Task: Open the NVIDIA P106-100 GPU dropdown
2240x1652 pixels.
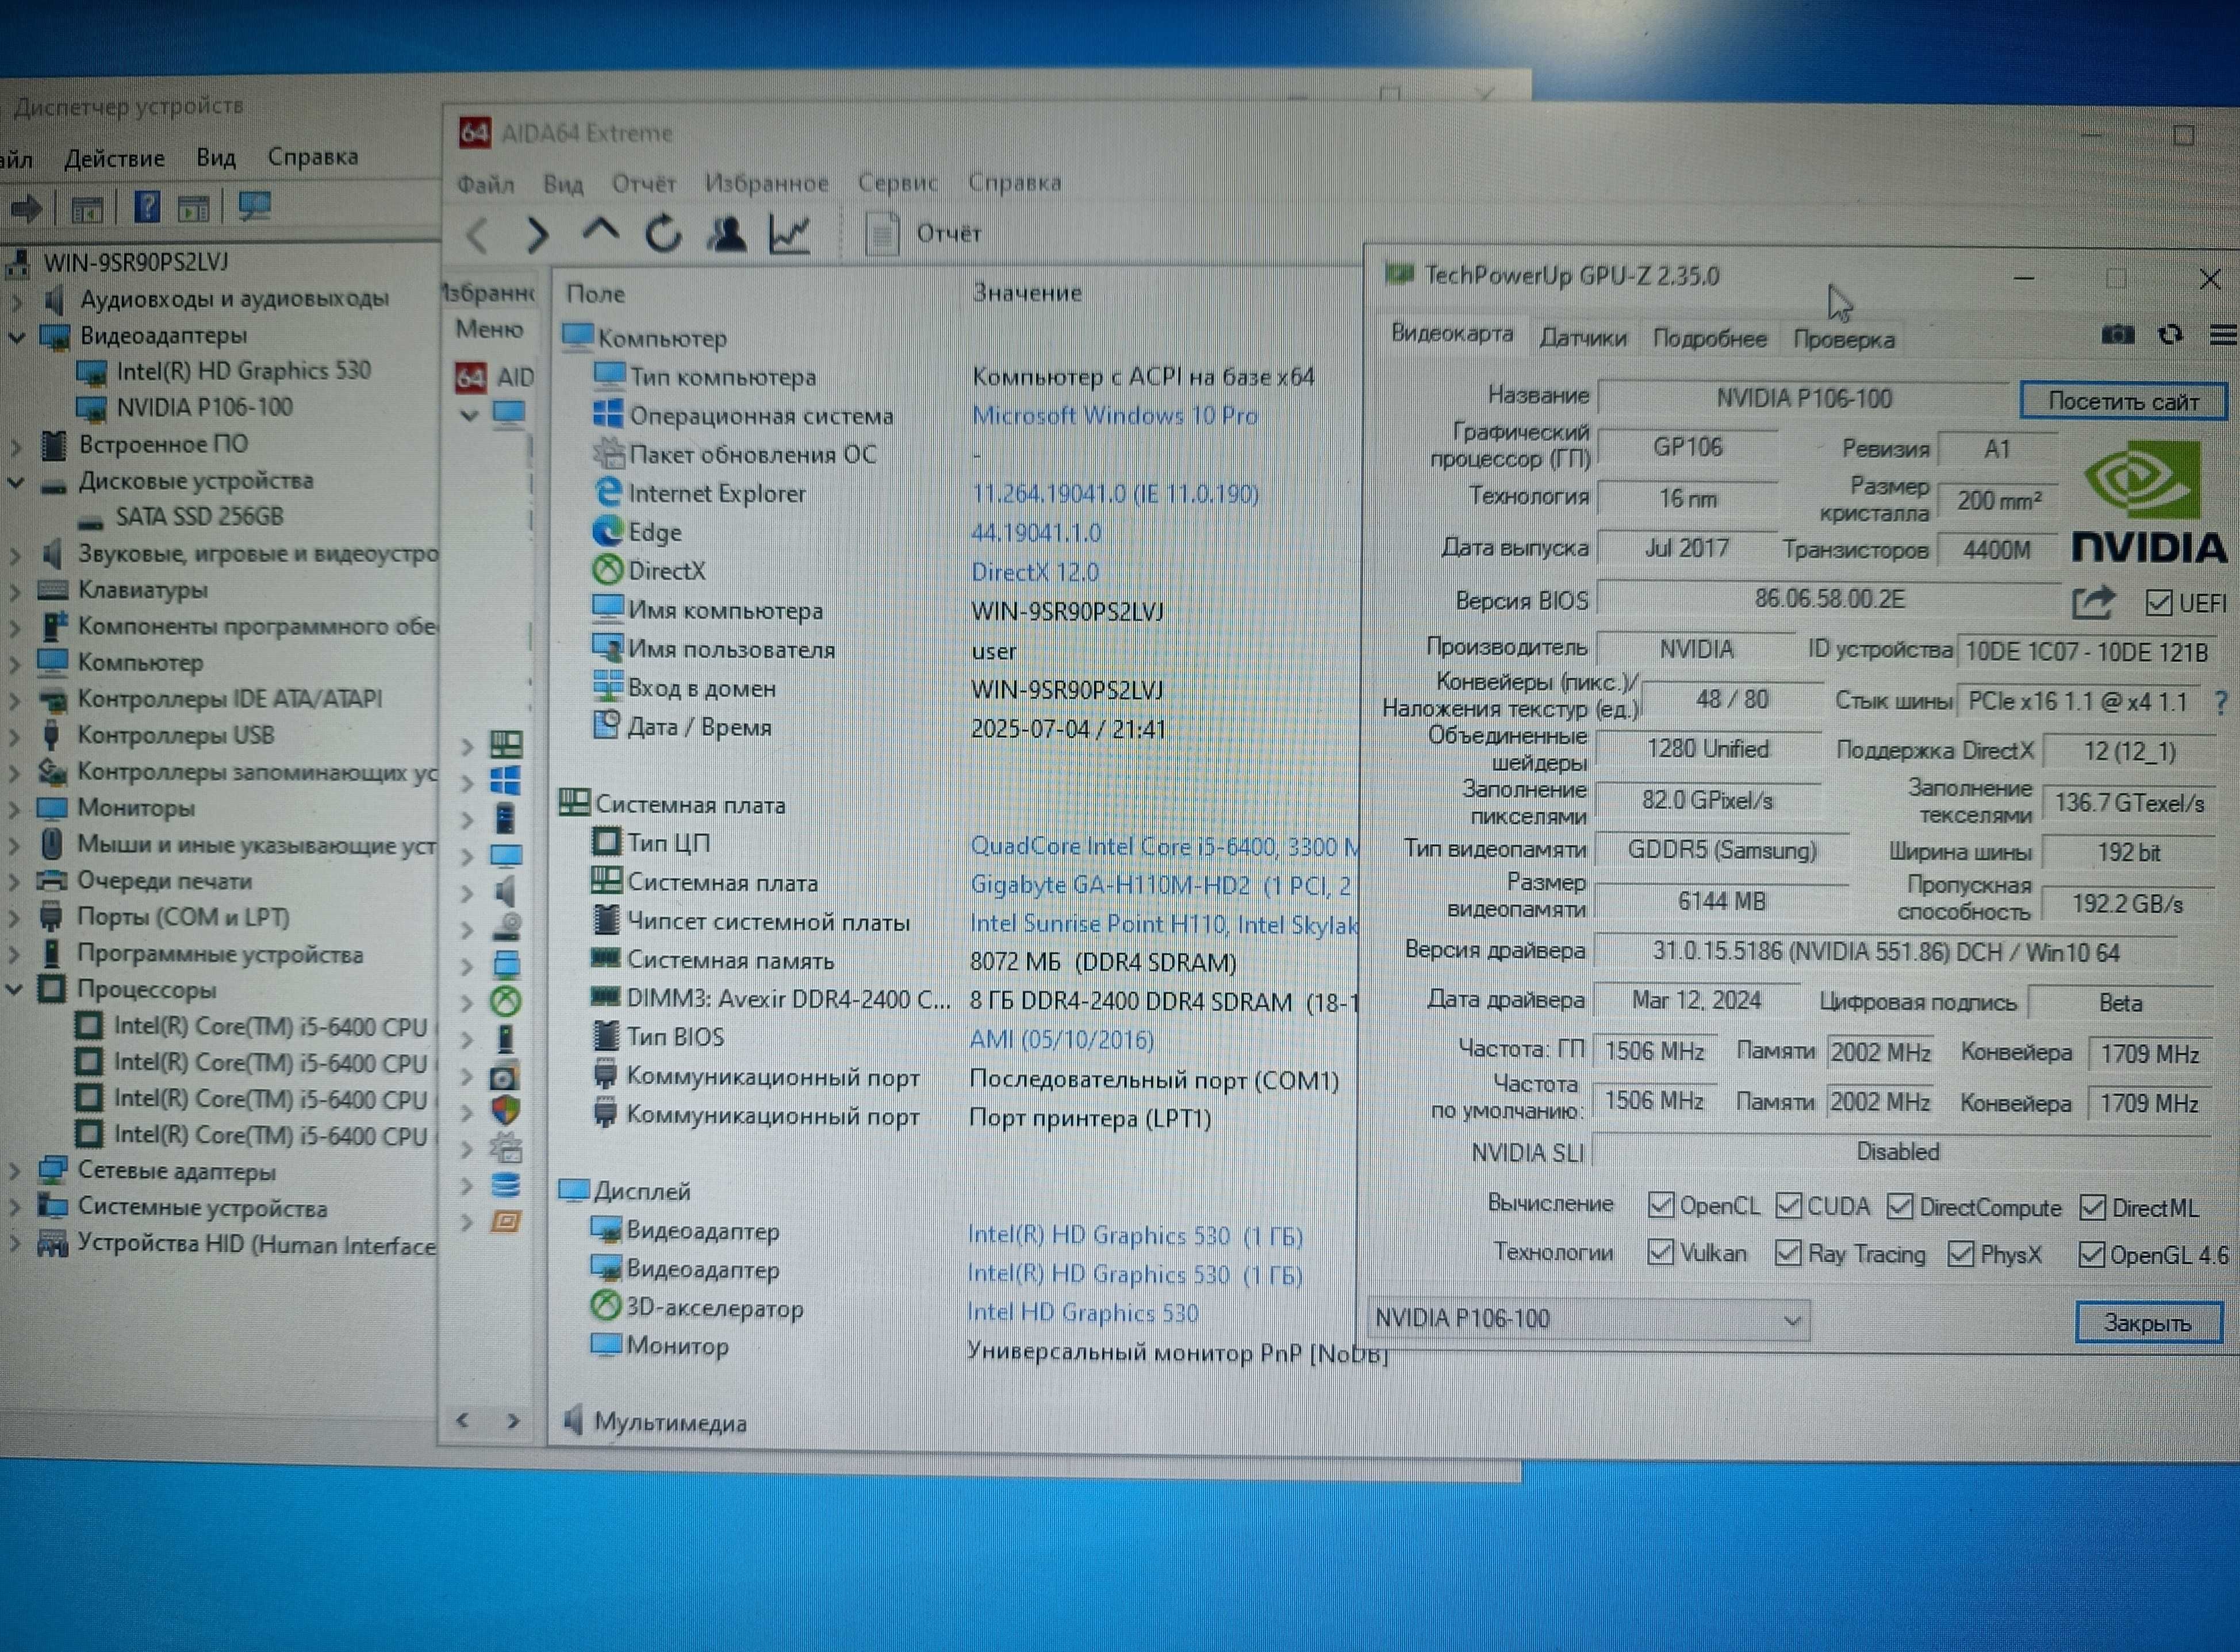Action: click(x=1588, y=1319)
